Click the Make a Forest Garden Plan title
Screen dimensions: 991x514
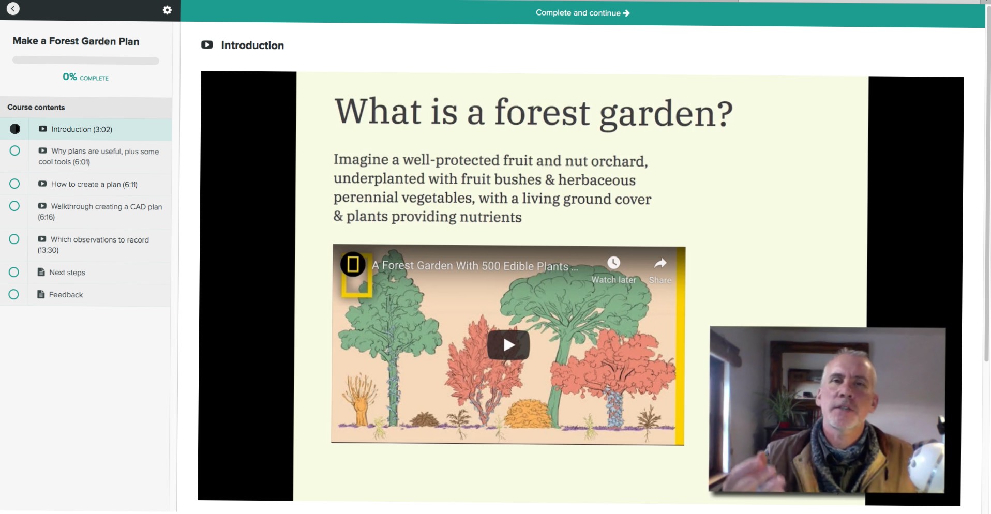coord(76,41)
